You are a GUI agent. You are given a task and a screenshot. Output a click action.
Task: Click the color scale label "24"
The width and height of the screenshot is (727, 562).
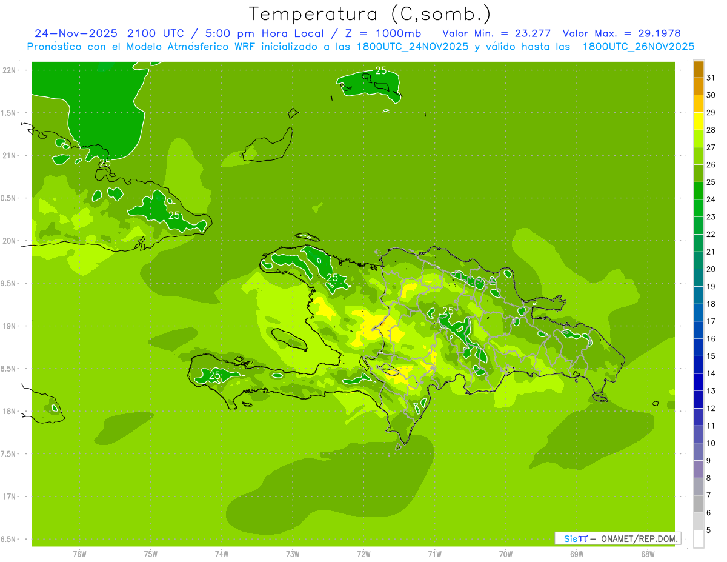pyautogui.click(x=711, y=199)
